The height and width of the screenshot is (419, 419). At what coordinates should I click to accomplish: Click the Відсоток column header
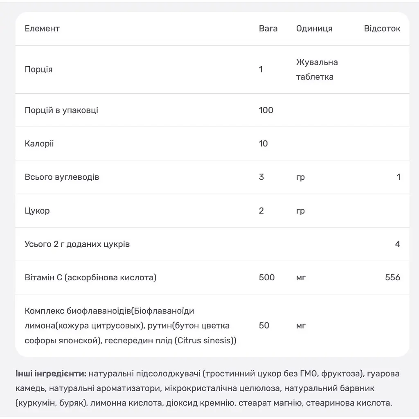pos(382,29)
